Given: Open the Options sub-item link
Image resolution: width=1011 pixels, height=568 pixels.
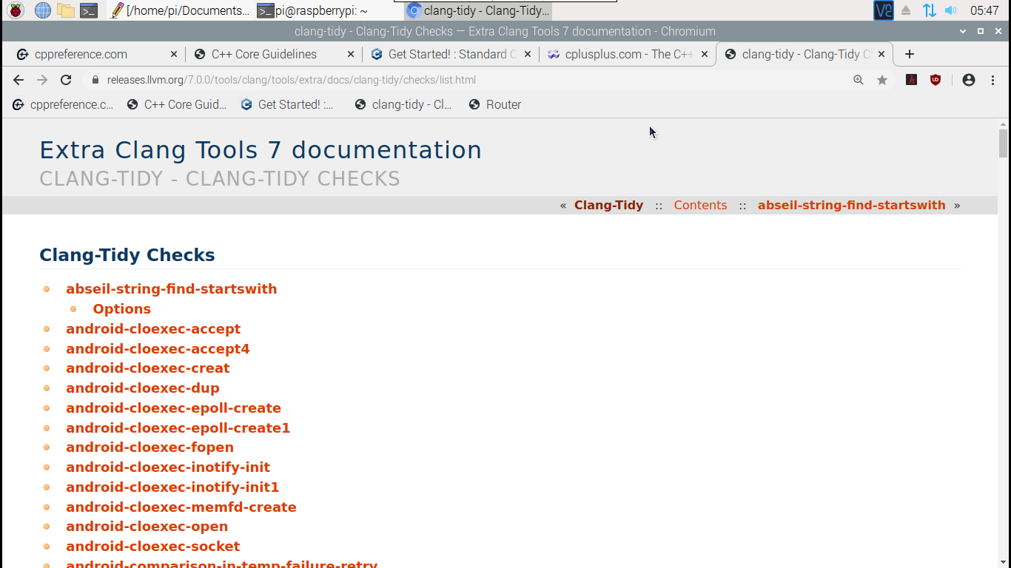Looking at the screenshot, I should point(121,309).
